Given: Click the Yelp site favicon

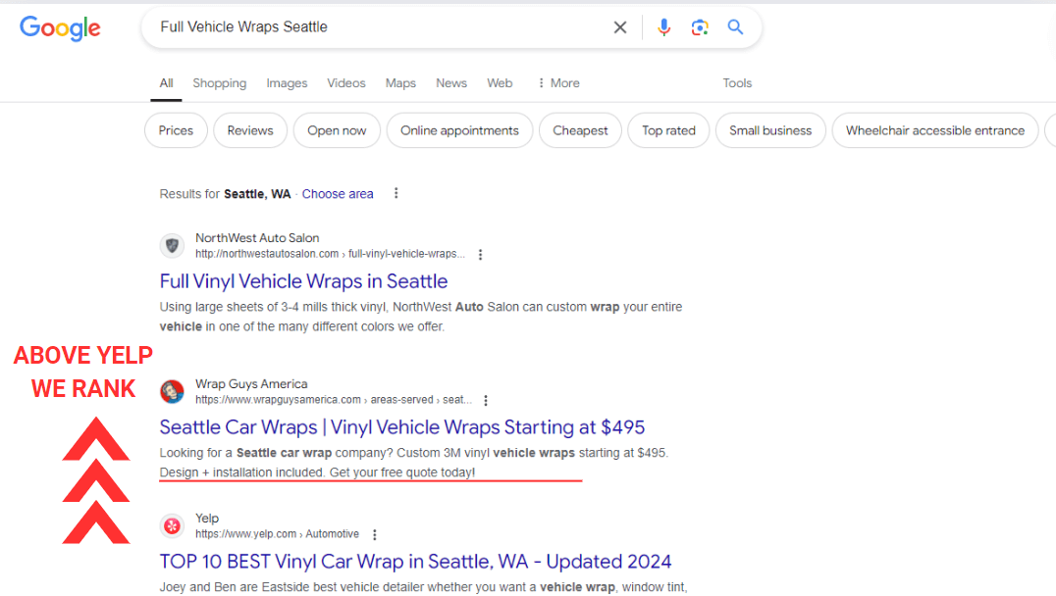Looking at the screenshot, I should click(173, 526).
